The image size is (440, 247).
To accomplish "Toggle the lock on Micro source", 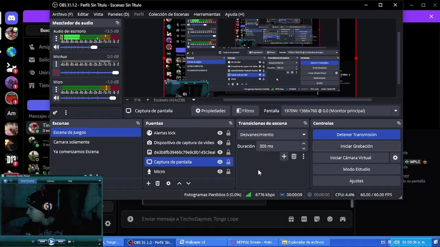I will (x=228, y=172).
